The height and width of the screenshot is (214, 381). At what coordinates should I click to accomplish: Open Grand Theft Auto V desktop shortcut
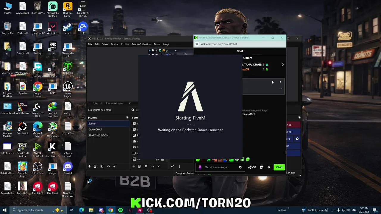pyautogui.click(x=23, y=150)
